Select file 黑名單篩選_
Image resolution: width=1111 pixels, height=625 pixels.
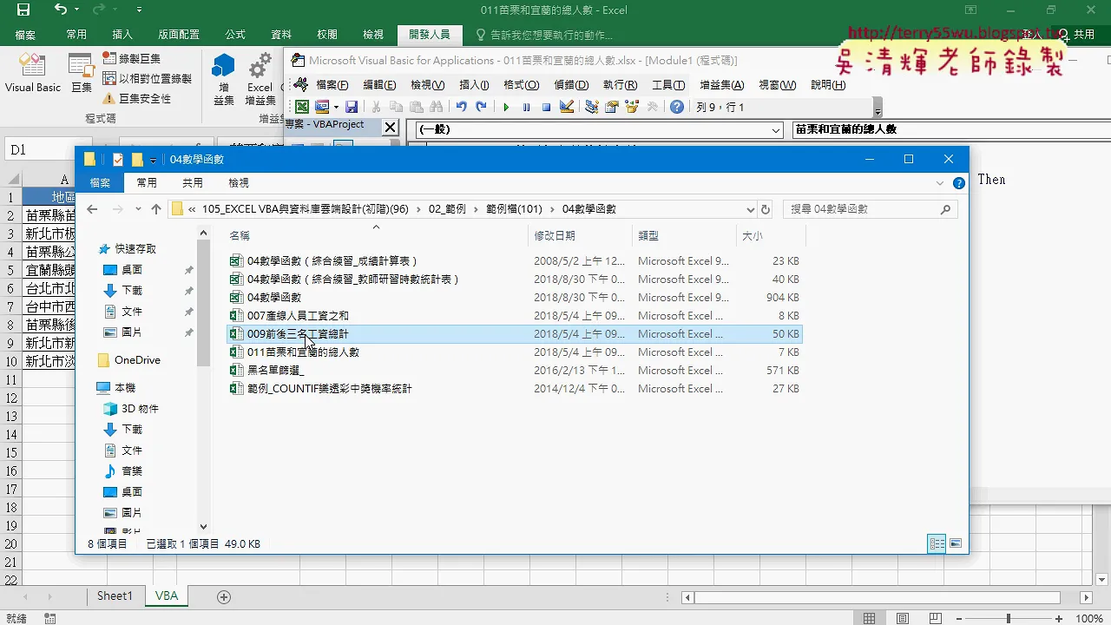click(x=275, y=371)
